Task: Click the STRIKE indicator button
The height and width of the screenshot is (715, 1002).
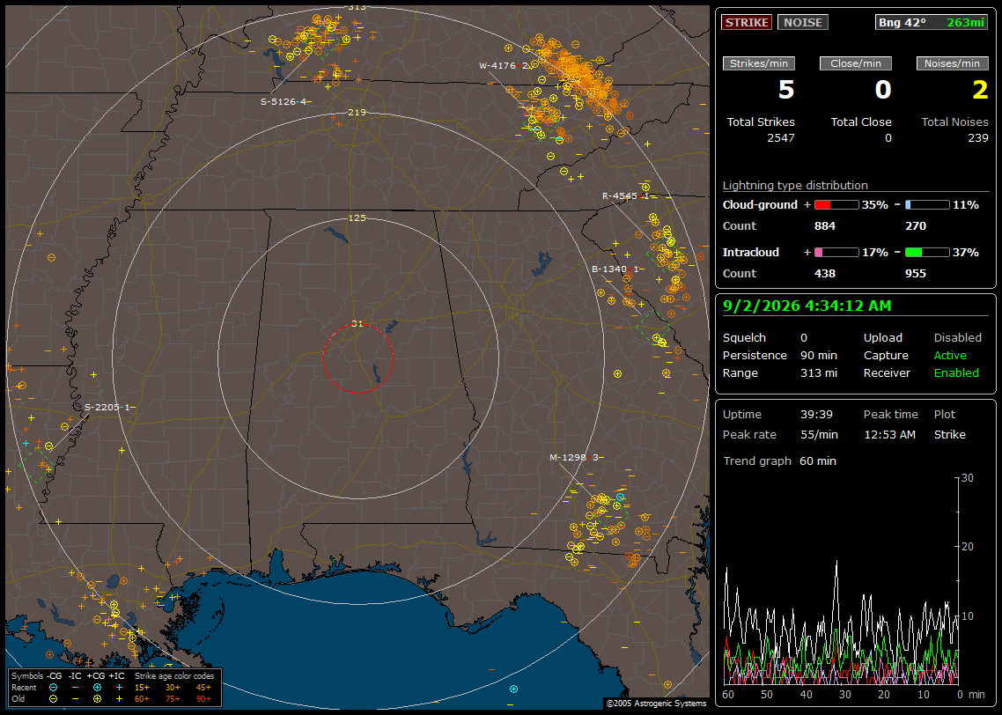Action: pos(747,22)
